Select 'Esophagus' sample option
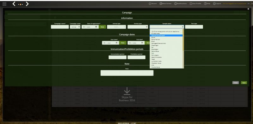Viewport: 253px width, 124px height. click(x=166, y=49)
